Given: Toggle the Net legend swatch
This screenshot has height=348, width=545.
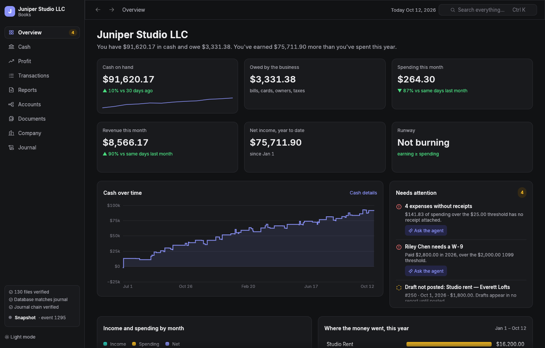Looking at the screenshot, I should pos(167,344).
